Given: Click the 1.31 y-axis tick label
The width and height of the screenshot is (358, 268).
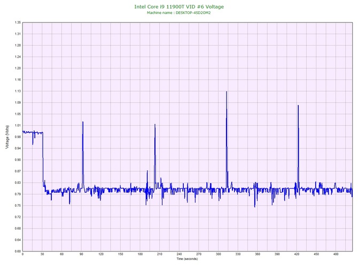Looking at the screenshot, I should point(18,34).
